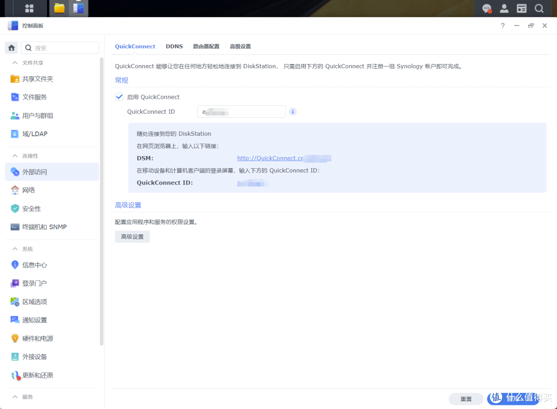Open the DSM main menu grid icon
Image resolution: width=557 pixels, height=409 pixels.
[29, 8]
